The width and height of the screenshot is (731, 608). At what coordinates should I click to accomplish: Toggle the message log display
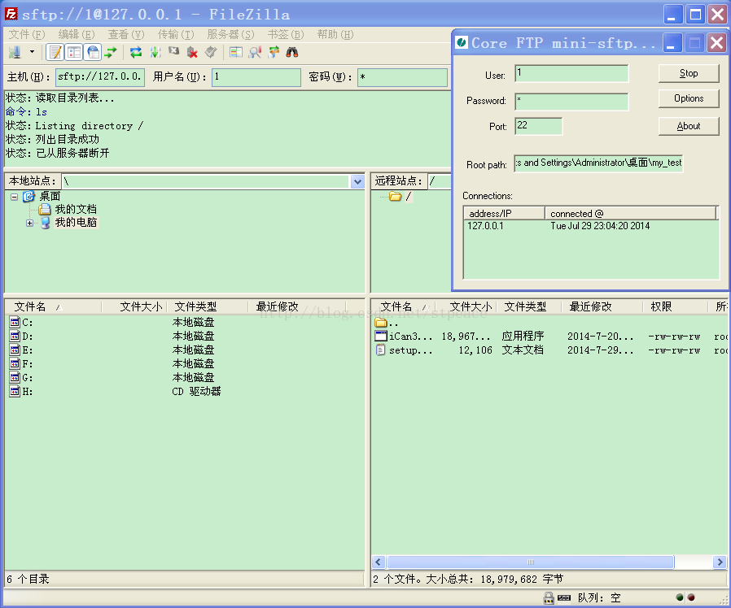(55, 52)
